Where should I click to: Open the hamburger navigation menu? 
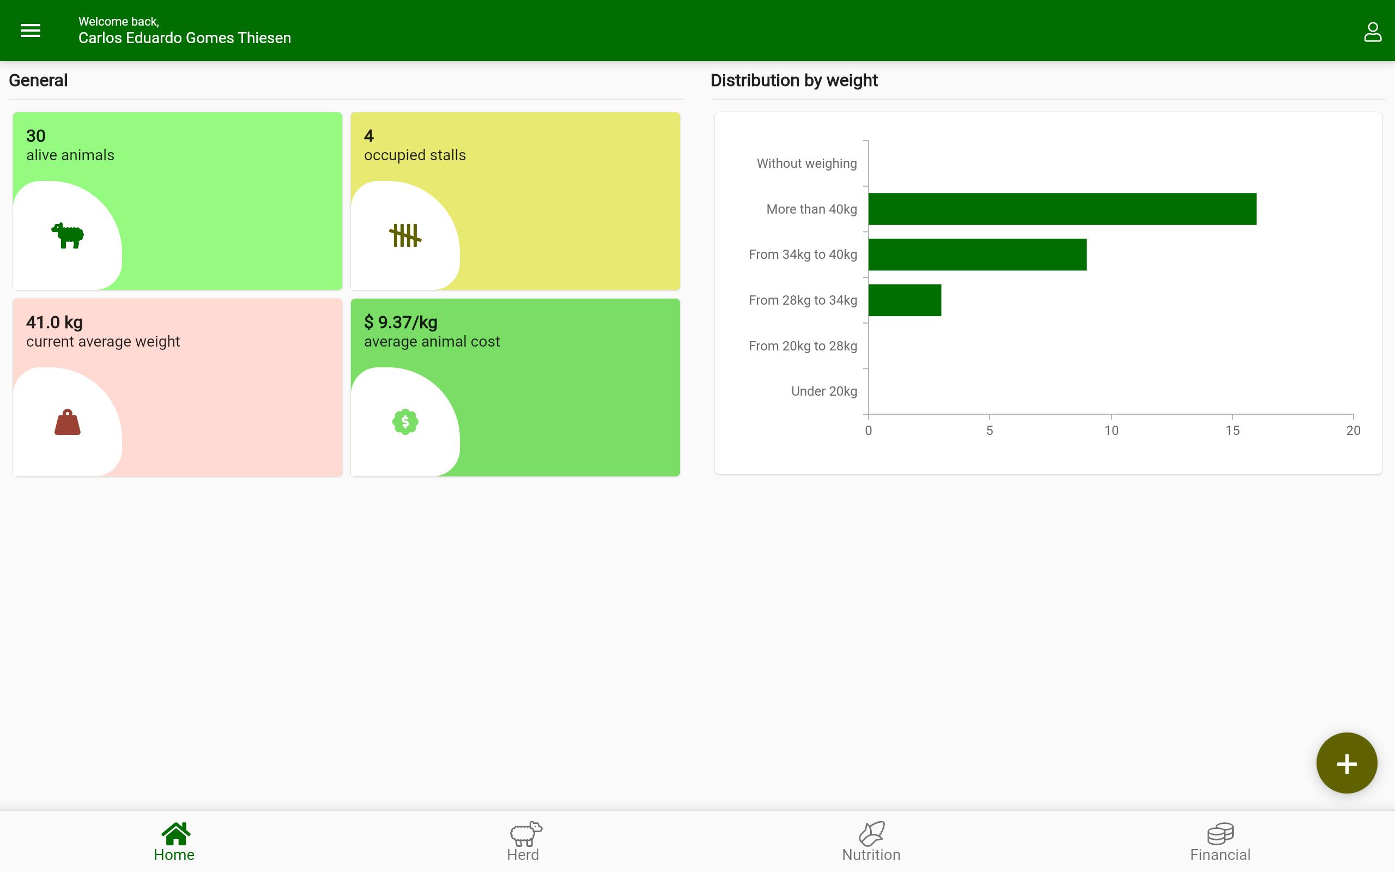pyautogui.click(x=31, y=31)
